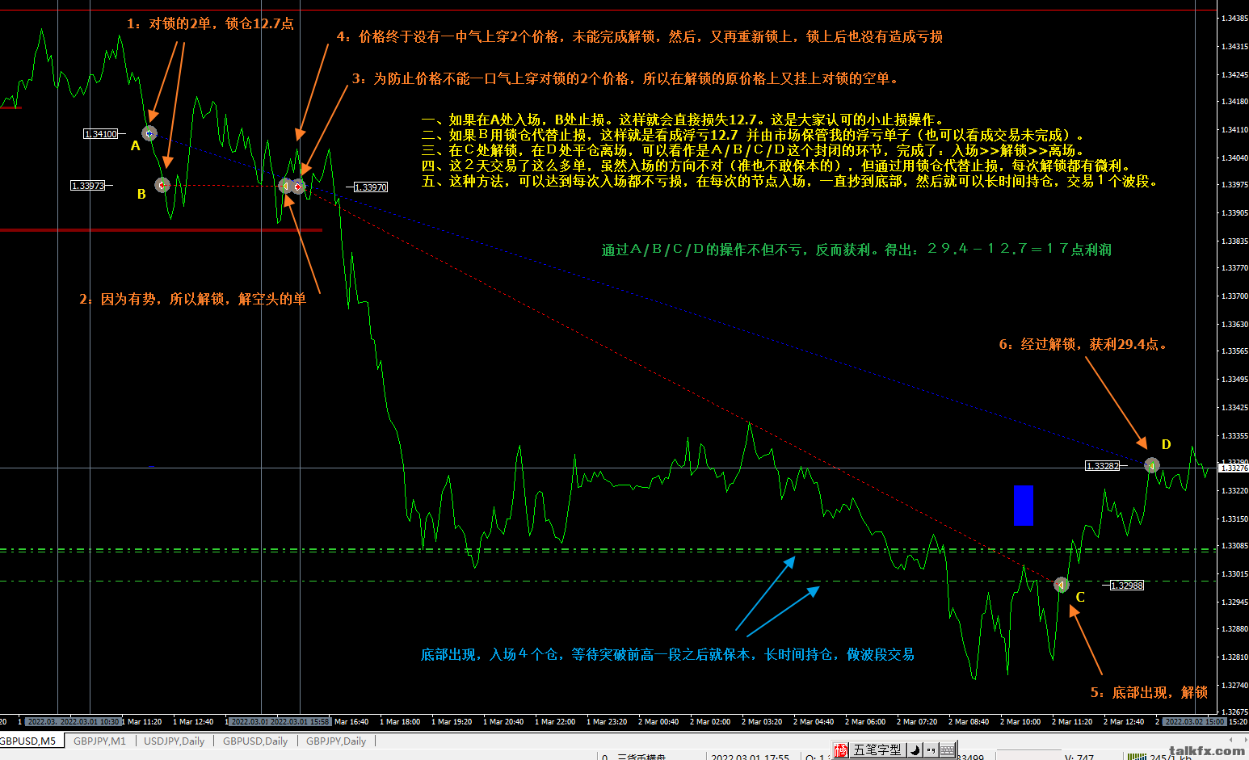The image size is (1249, 760).
Task: Select the trade marker at point A
Action: pos(149,133)
